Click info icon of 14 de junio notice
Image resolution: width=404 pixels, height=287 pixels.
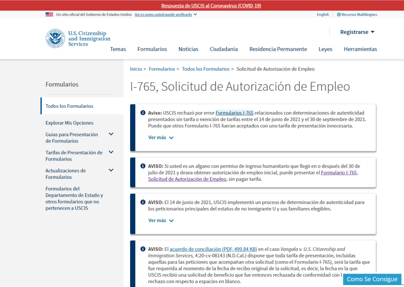point(143,202)
